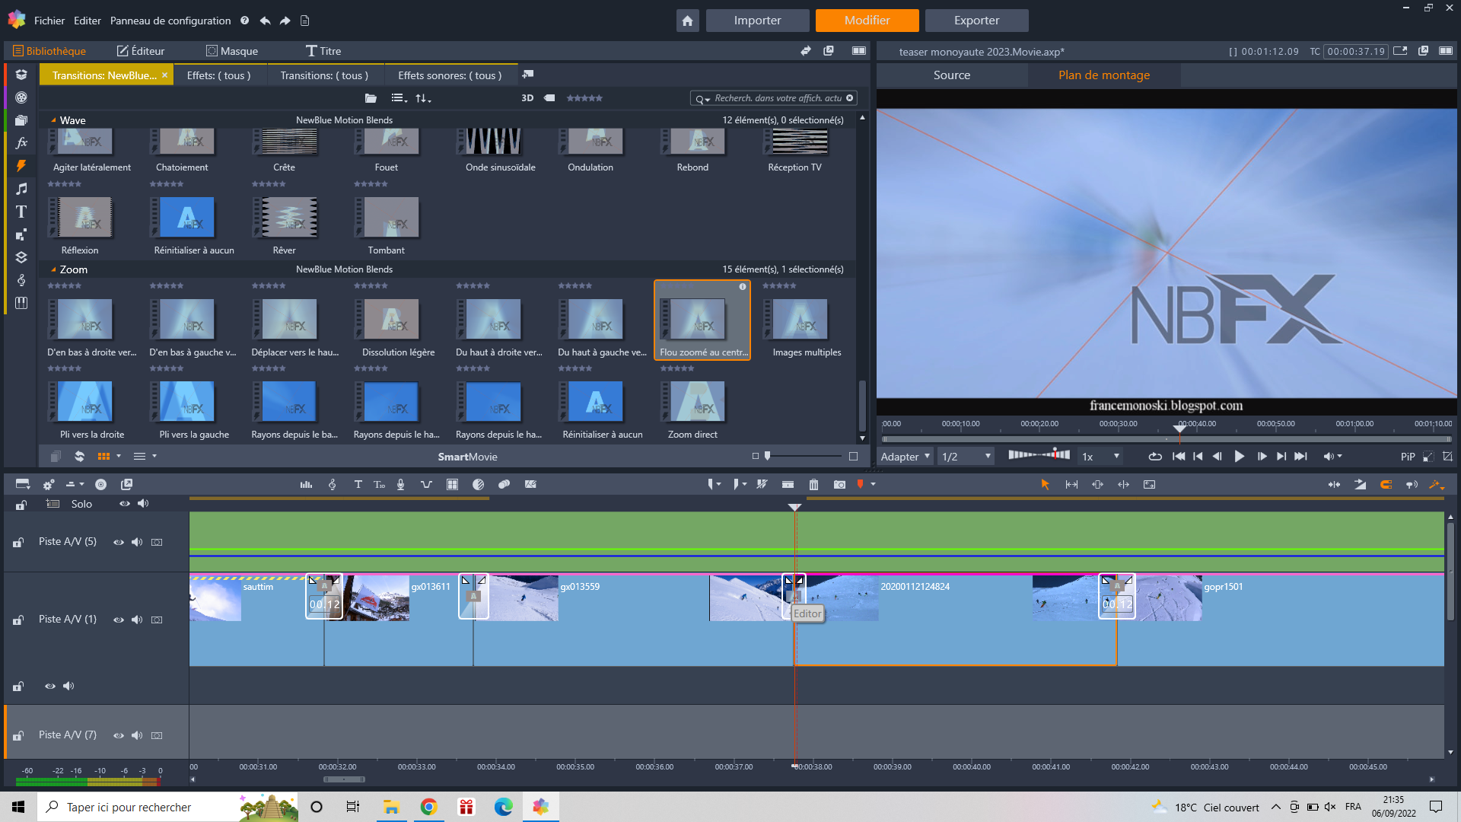Click the Exporter button
1461x822 pixels.
(976, 21)
